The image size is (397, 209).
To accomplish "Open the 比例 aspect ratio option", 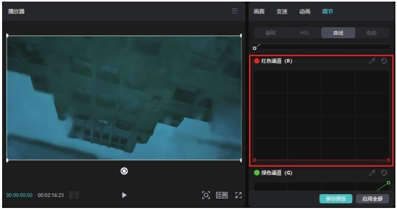I will pyautogui.click(x=222, y=195).
